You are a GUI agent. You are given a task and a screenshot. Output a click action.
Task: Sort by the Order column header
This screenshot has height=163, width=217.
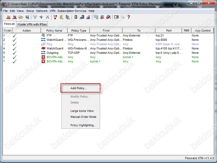point(8,31)
